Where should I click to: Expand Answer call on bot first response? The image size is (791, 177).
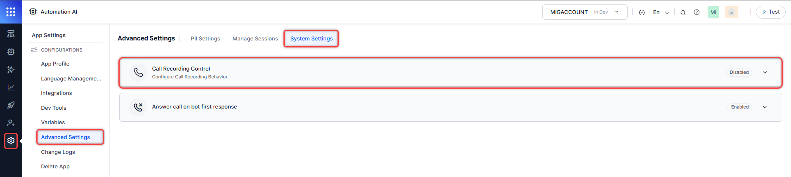pyautogui.click(x=765, y=107)
